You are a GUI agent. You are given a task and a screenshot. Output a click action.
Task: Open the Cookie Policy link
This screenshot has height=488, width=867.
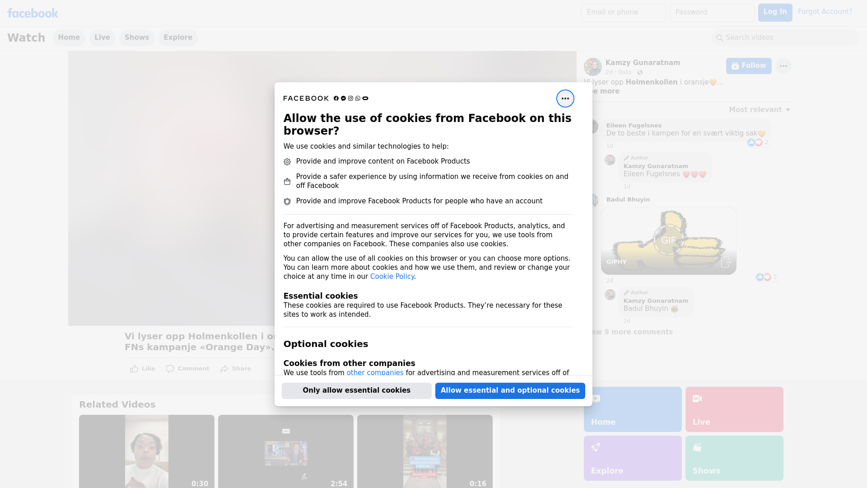point(392,277)
